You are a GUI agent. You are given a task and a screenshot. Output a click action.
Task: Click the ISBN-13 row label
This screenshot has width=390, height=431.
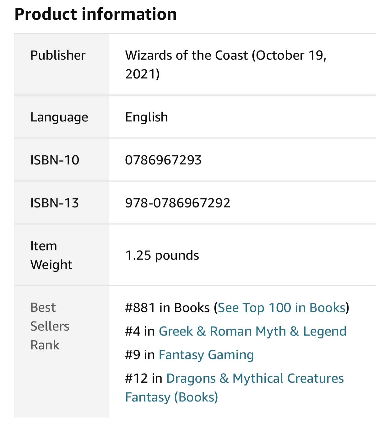[x=54, y=203]
